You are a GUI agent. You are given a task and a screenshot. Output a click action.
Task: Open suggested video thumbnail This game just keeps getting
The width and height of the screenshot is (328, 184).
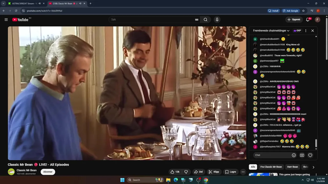click(x=263, y=175)
